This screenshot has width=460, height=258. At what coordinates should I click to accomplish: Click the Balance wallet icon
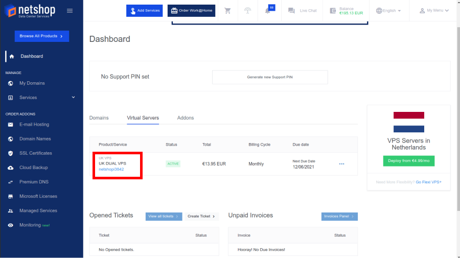click(x=333, y=11)
